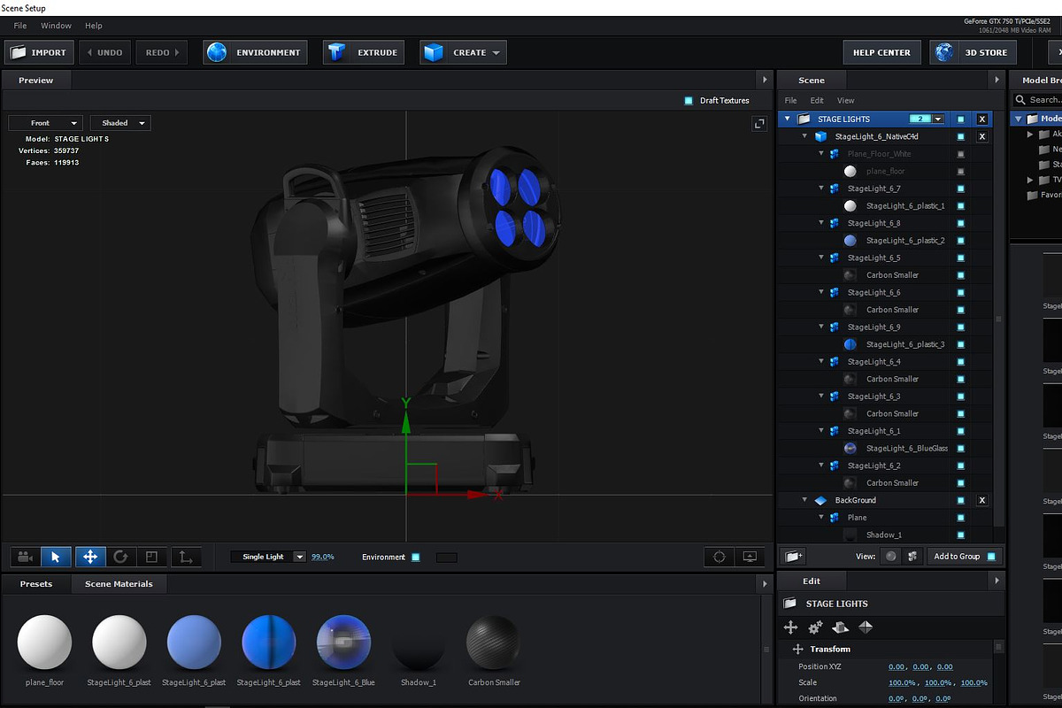1062x708 pixels.
Task: Open the Single Light dropdown
Action: tap(268, 557)
